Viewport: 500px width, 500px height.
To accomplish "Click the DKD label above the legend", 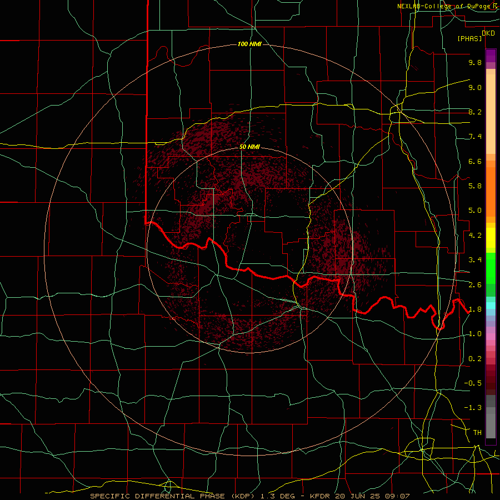I will (488, 33).
